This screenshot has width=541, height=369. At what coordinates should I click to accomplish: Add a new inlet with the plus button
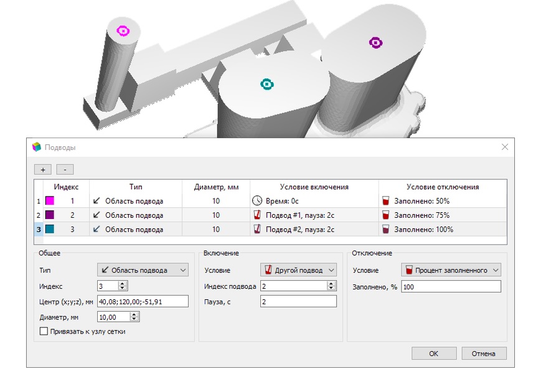coord(42,169)
